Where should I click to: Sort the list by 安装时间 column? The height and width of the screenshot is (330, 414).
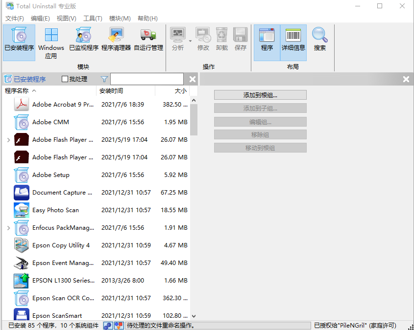click(126, 91)
